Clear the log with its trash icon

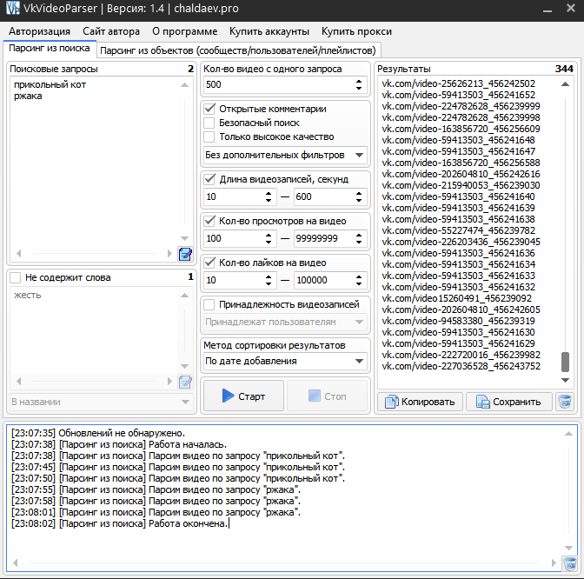coord(569,563)
